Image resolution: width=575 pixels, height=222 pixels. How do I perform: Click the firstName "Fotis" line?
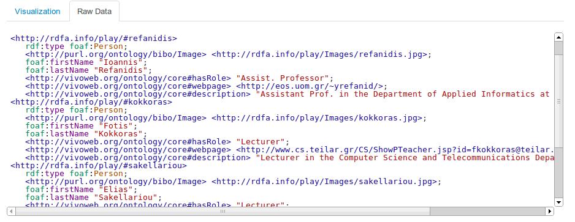click(82, 126)
